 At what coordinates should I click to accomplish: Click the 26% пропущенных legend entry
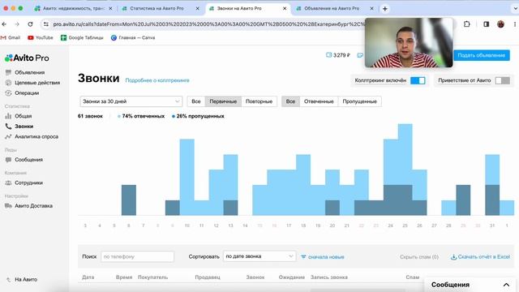[x=198, y=116]
